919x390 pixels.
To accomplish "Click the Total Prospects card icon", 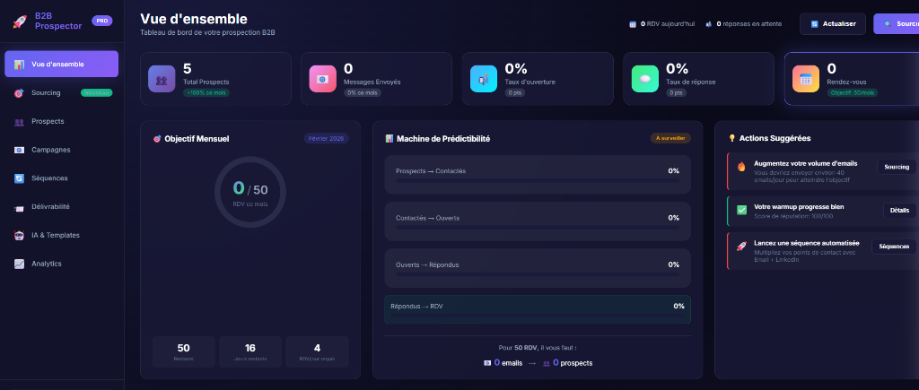I will coord(162,79).
